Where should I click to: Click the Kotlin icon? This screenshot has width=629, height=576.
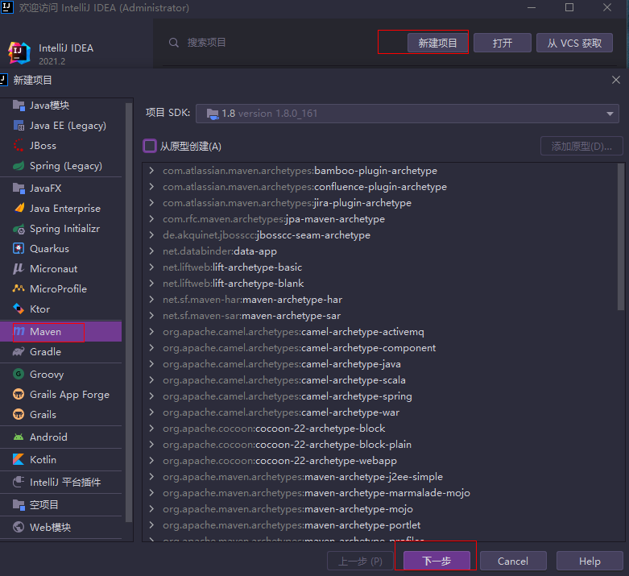(19, 459)
